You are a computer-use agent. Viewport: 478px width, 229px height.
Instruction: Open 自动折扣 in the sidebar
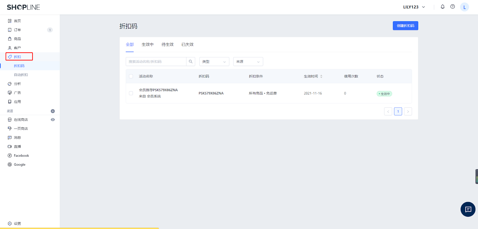point(21,75)
